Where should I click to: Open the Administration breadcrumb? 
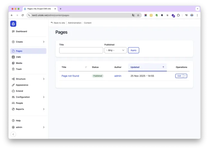pos(75,23)
